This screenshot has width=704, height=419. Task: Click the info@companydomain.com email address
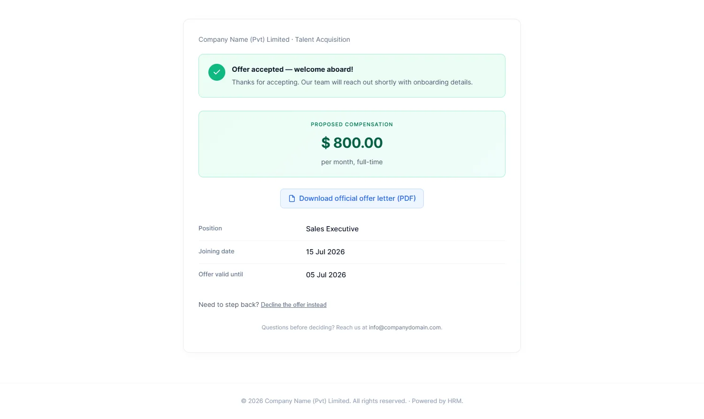(x=405, y=328)
